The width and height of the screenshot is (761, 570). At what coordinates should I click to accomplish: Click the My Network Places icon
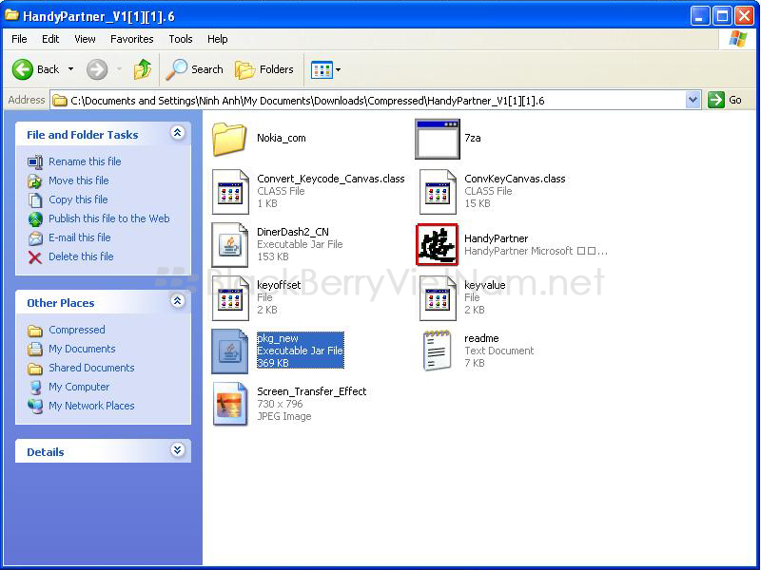click(35, 406)
